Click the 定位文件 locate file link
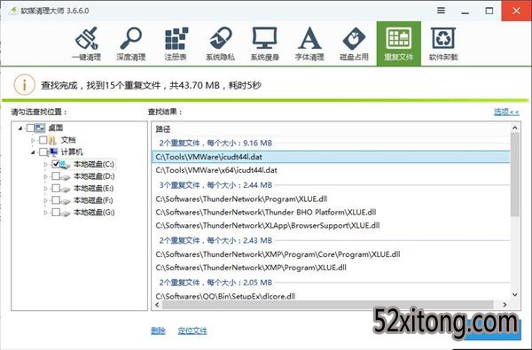Viewport: 532px width, 350px height. pyautogui.click(x=192, y=331)
